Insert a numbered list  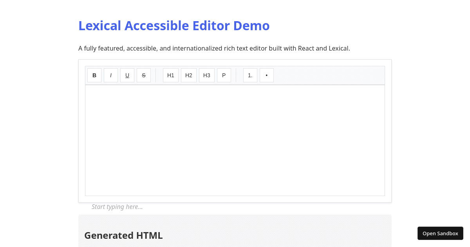(250, 75)
